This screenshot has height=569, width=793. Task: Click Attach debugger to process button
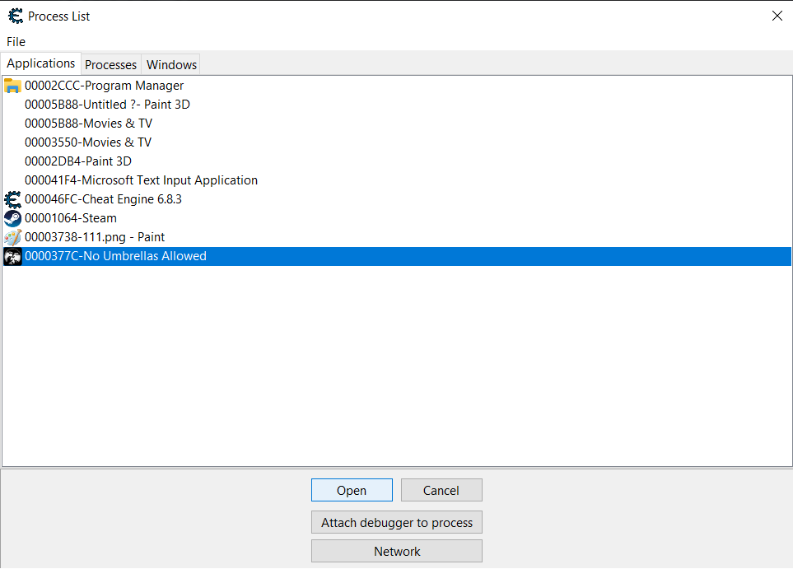click(x=396, y=522)
